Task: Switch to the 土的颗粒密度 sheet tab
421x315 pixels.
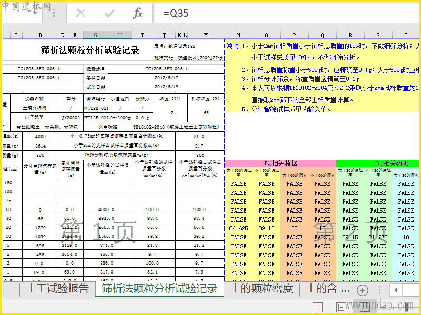Action: click(x=261, y=288)
